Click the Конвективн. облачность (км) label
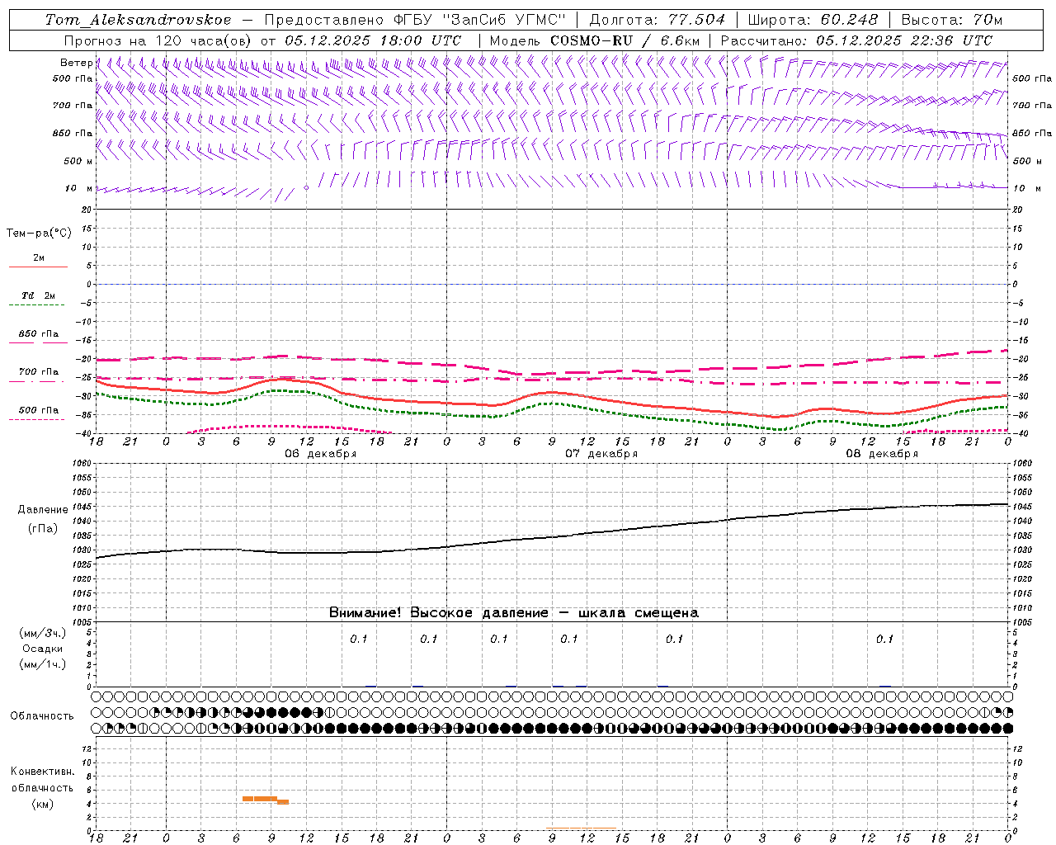Image resolution: width=1056 pixels, height=845 pixels. (x=42, y=787)
